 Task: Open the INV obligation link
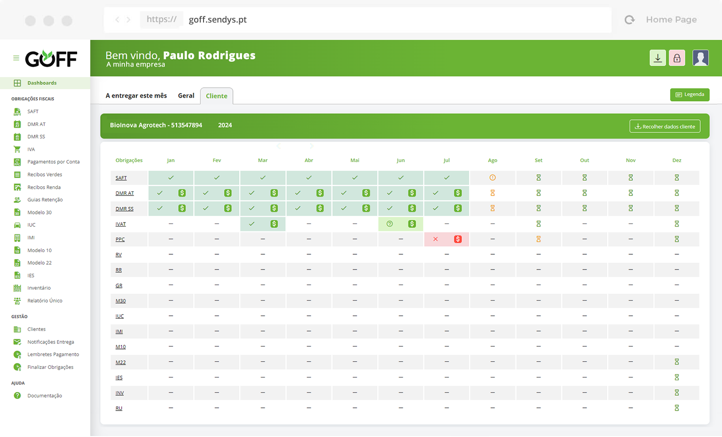click(x=120, y=393)
